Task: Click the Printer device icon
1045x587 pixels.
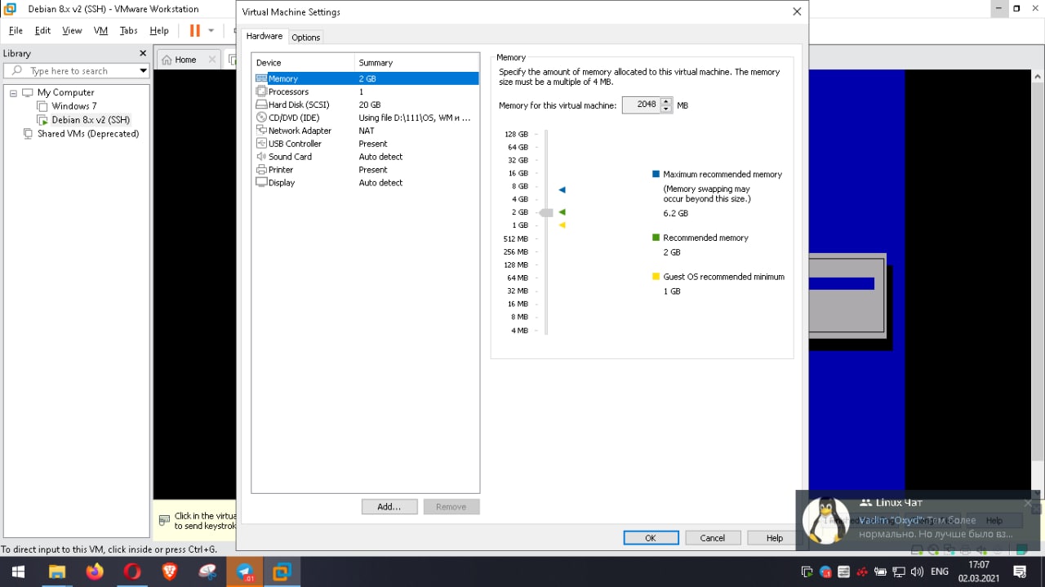Action: pyautogui.click(x=261, y=170)
